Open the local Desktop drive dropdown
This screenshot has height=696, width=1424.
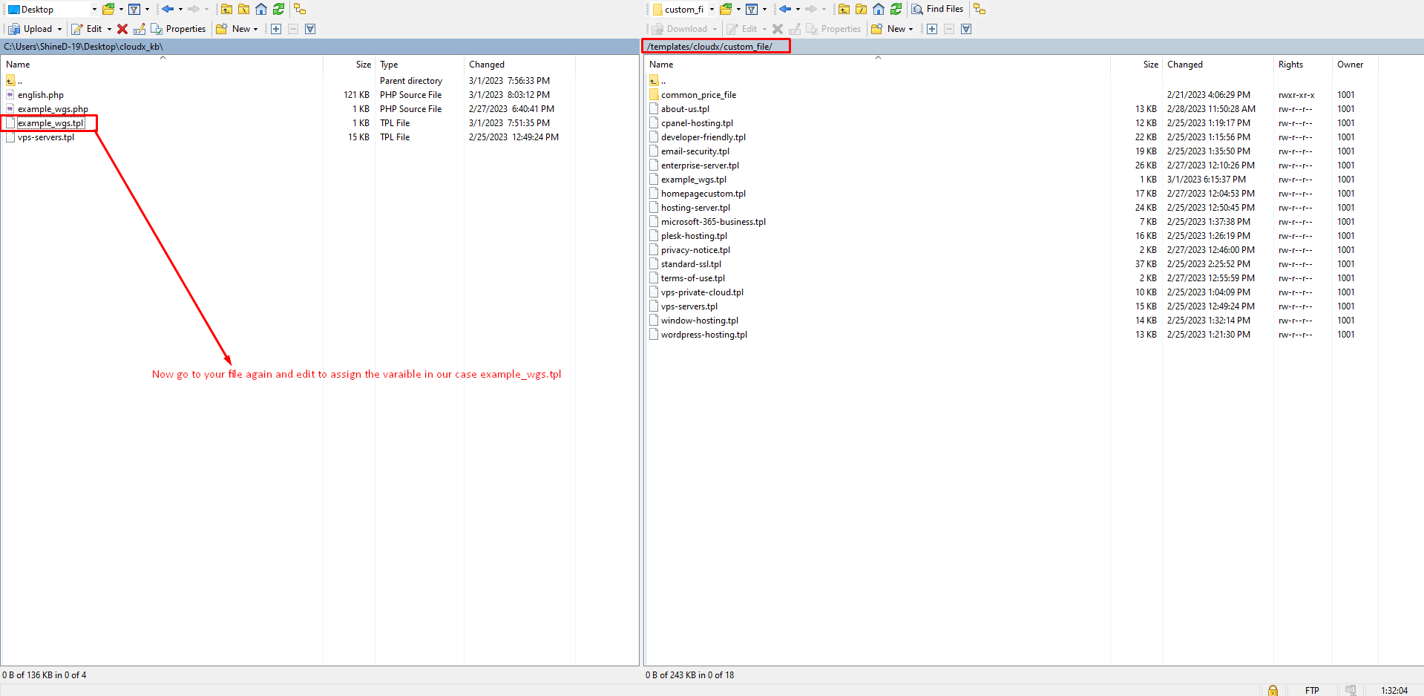pos(94,10)
